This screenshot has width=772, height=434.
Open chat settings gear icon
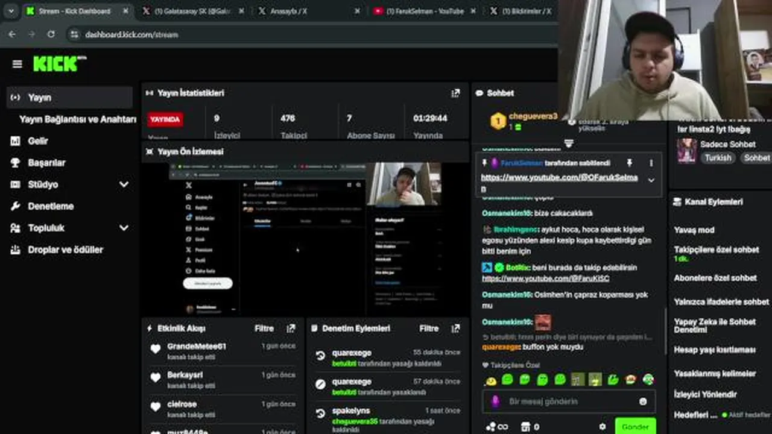(602, 427)
